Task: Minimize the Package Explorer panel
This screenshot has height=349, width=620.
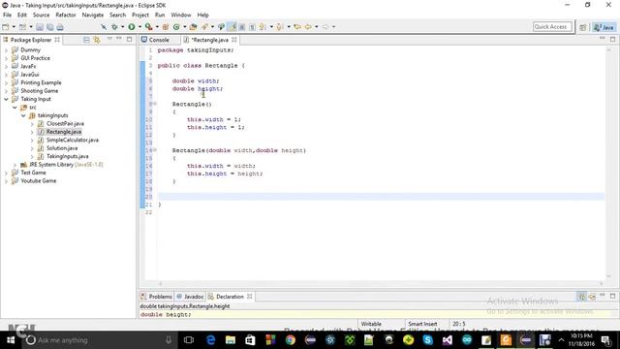Action: 119,39
